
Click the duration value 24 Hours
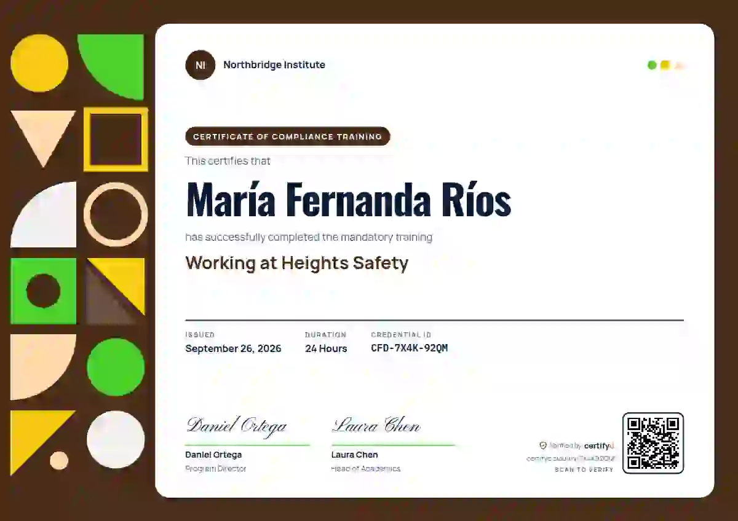326,348
